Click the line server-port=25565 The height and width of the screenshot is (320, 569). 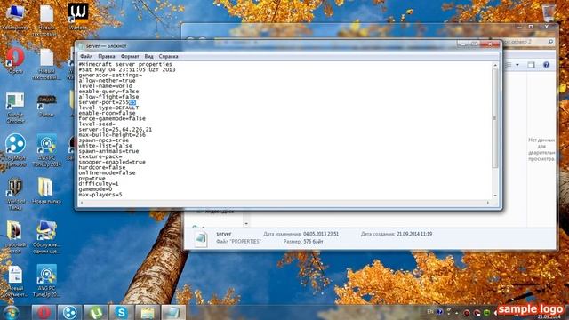pos(108,102)
